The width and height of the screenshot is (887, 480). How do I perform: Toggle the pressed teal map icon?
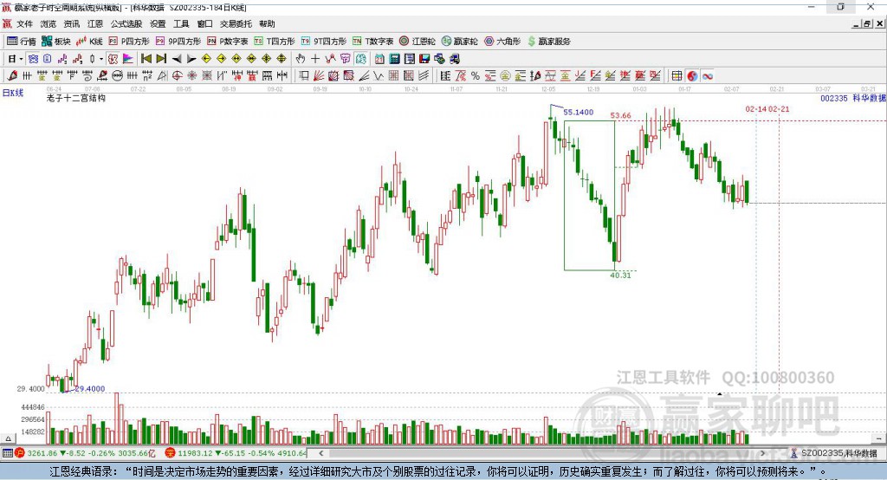(x=360, y=59)
